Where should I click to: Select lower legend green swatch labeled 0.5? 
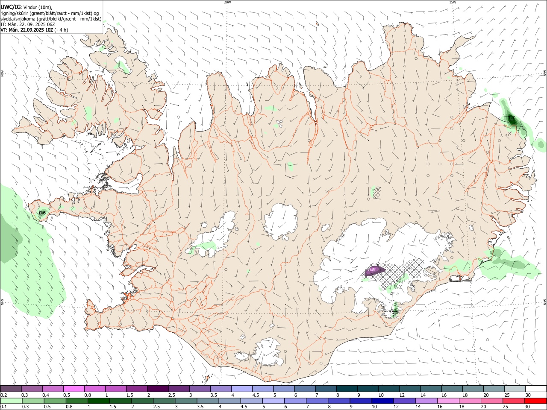coord(55,401)
